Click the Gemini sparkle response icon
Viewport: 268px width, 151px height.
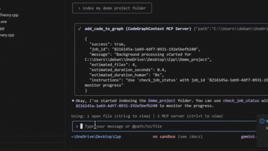click(73, 100)
